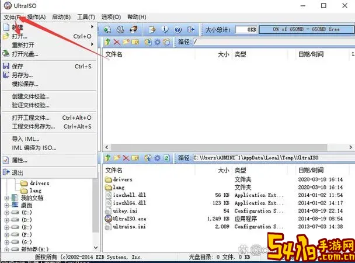Create new folder in image pane toolbar
355x263 pixels.
[126, 42]
